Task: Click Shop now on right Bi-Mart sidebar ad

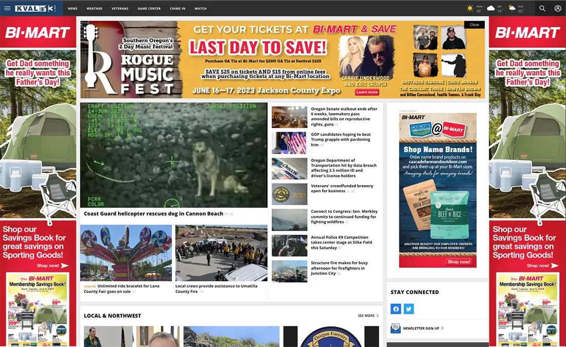Action: (x=542, y=265)
